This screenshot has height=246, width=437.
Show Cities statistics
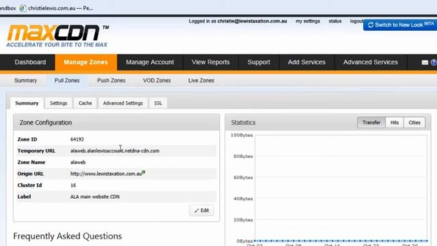[x=414, y=123]
